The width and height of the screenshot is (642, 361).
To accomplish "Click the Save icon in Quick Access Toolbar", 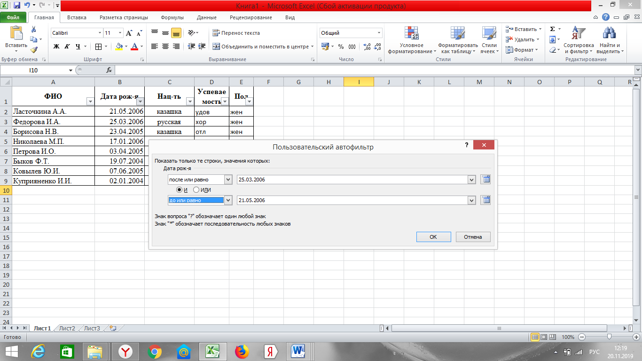I will pos(17,6).
